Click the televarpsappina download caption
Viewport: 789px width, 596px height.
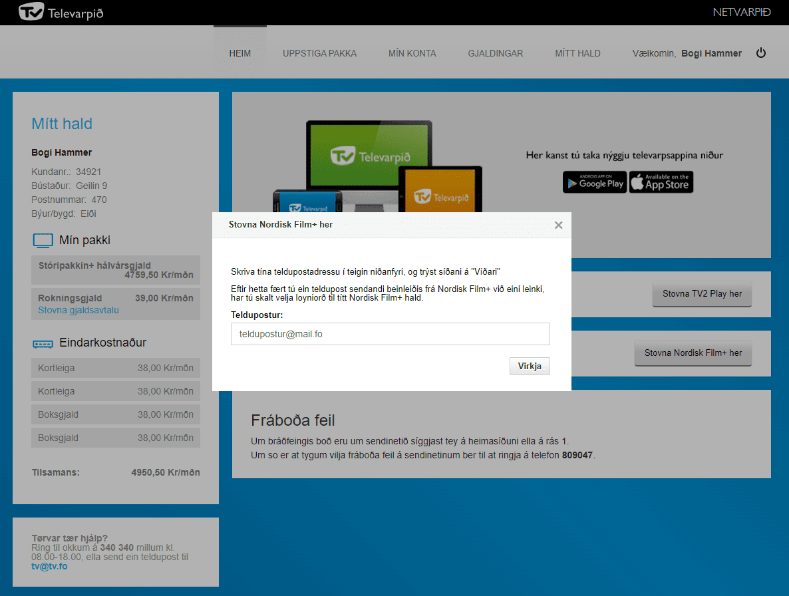tap(625, 156)
